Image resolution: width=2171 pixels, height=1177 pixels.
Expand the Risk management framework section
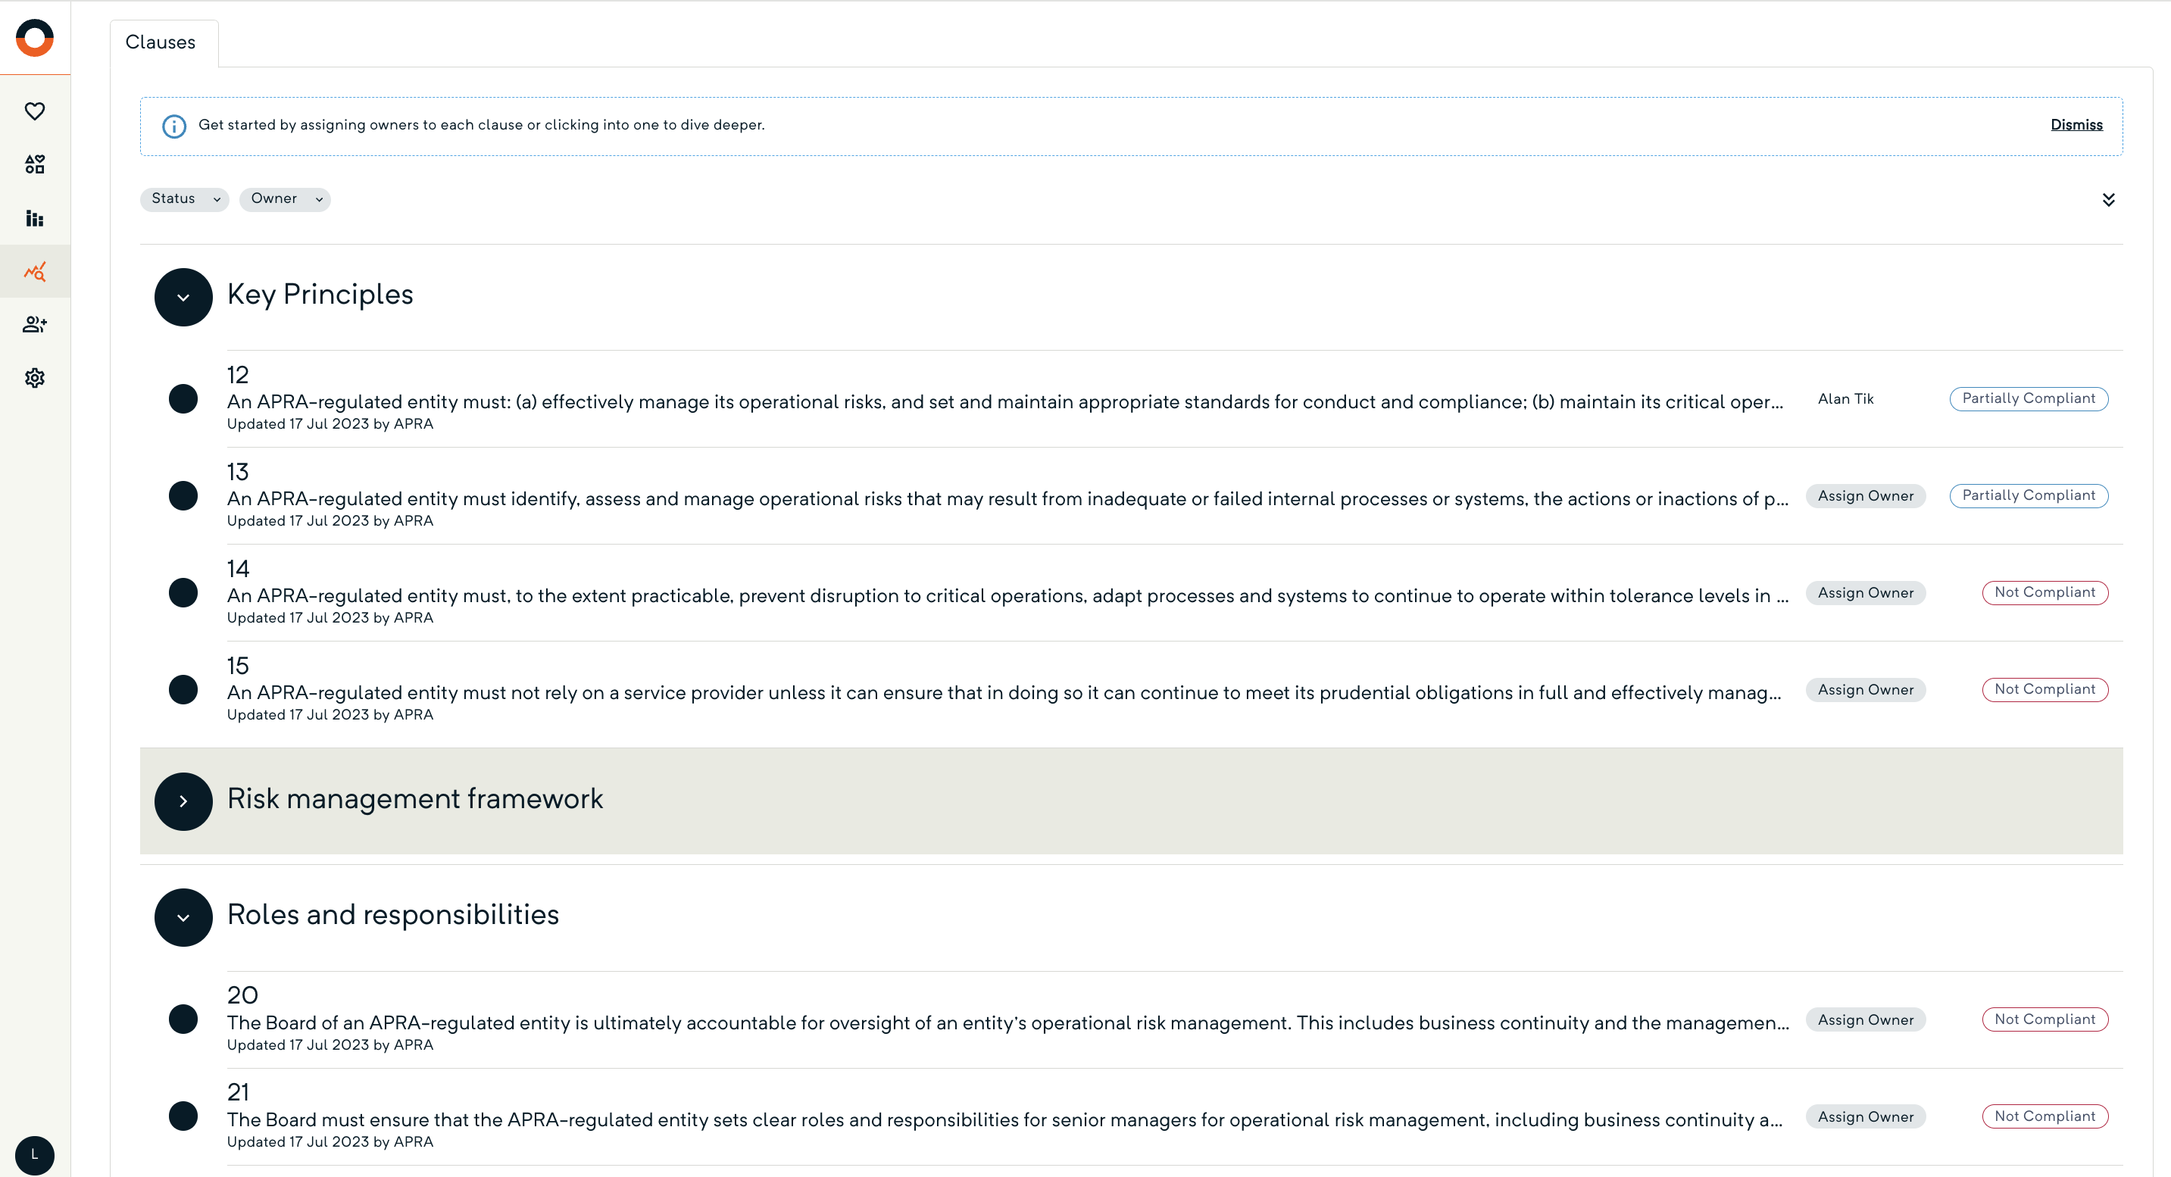click(183, 801)
